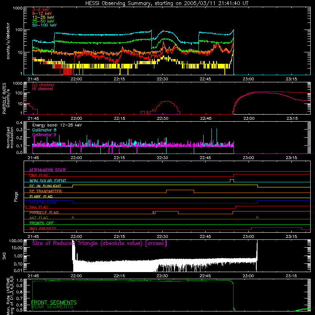Click the "REAR SEGMENTS" legend label

[52, 307]
